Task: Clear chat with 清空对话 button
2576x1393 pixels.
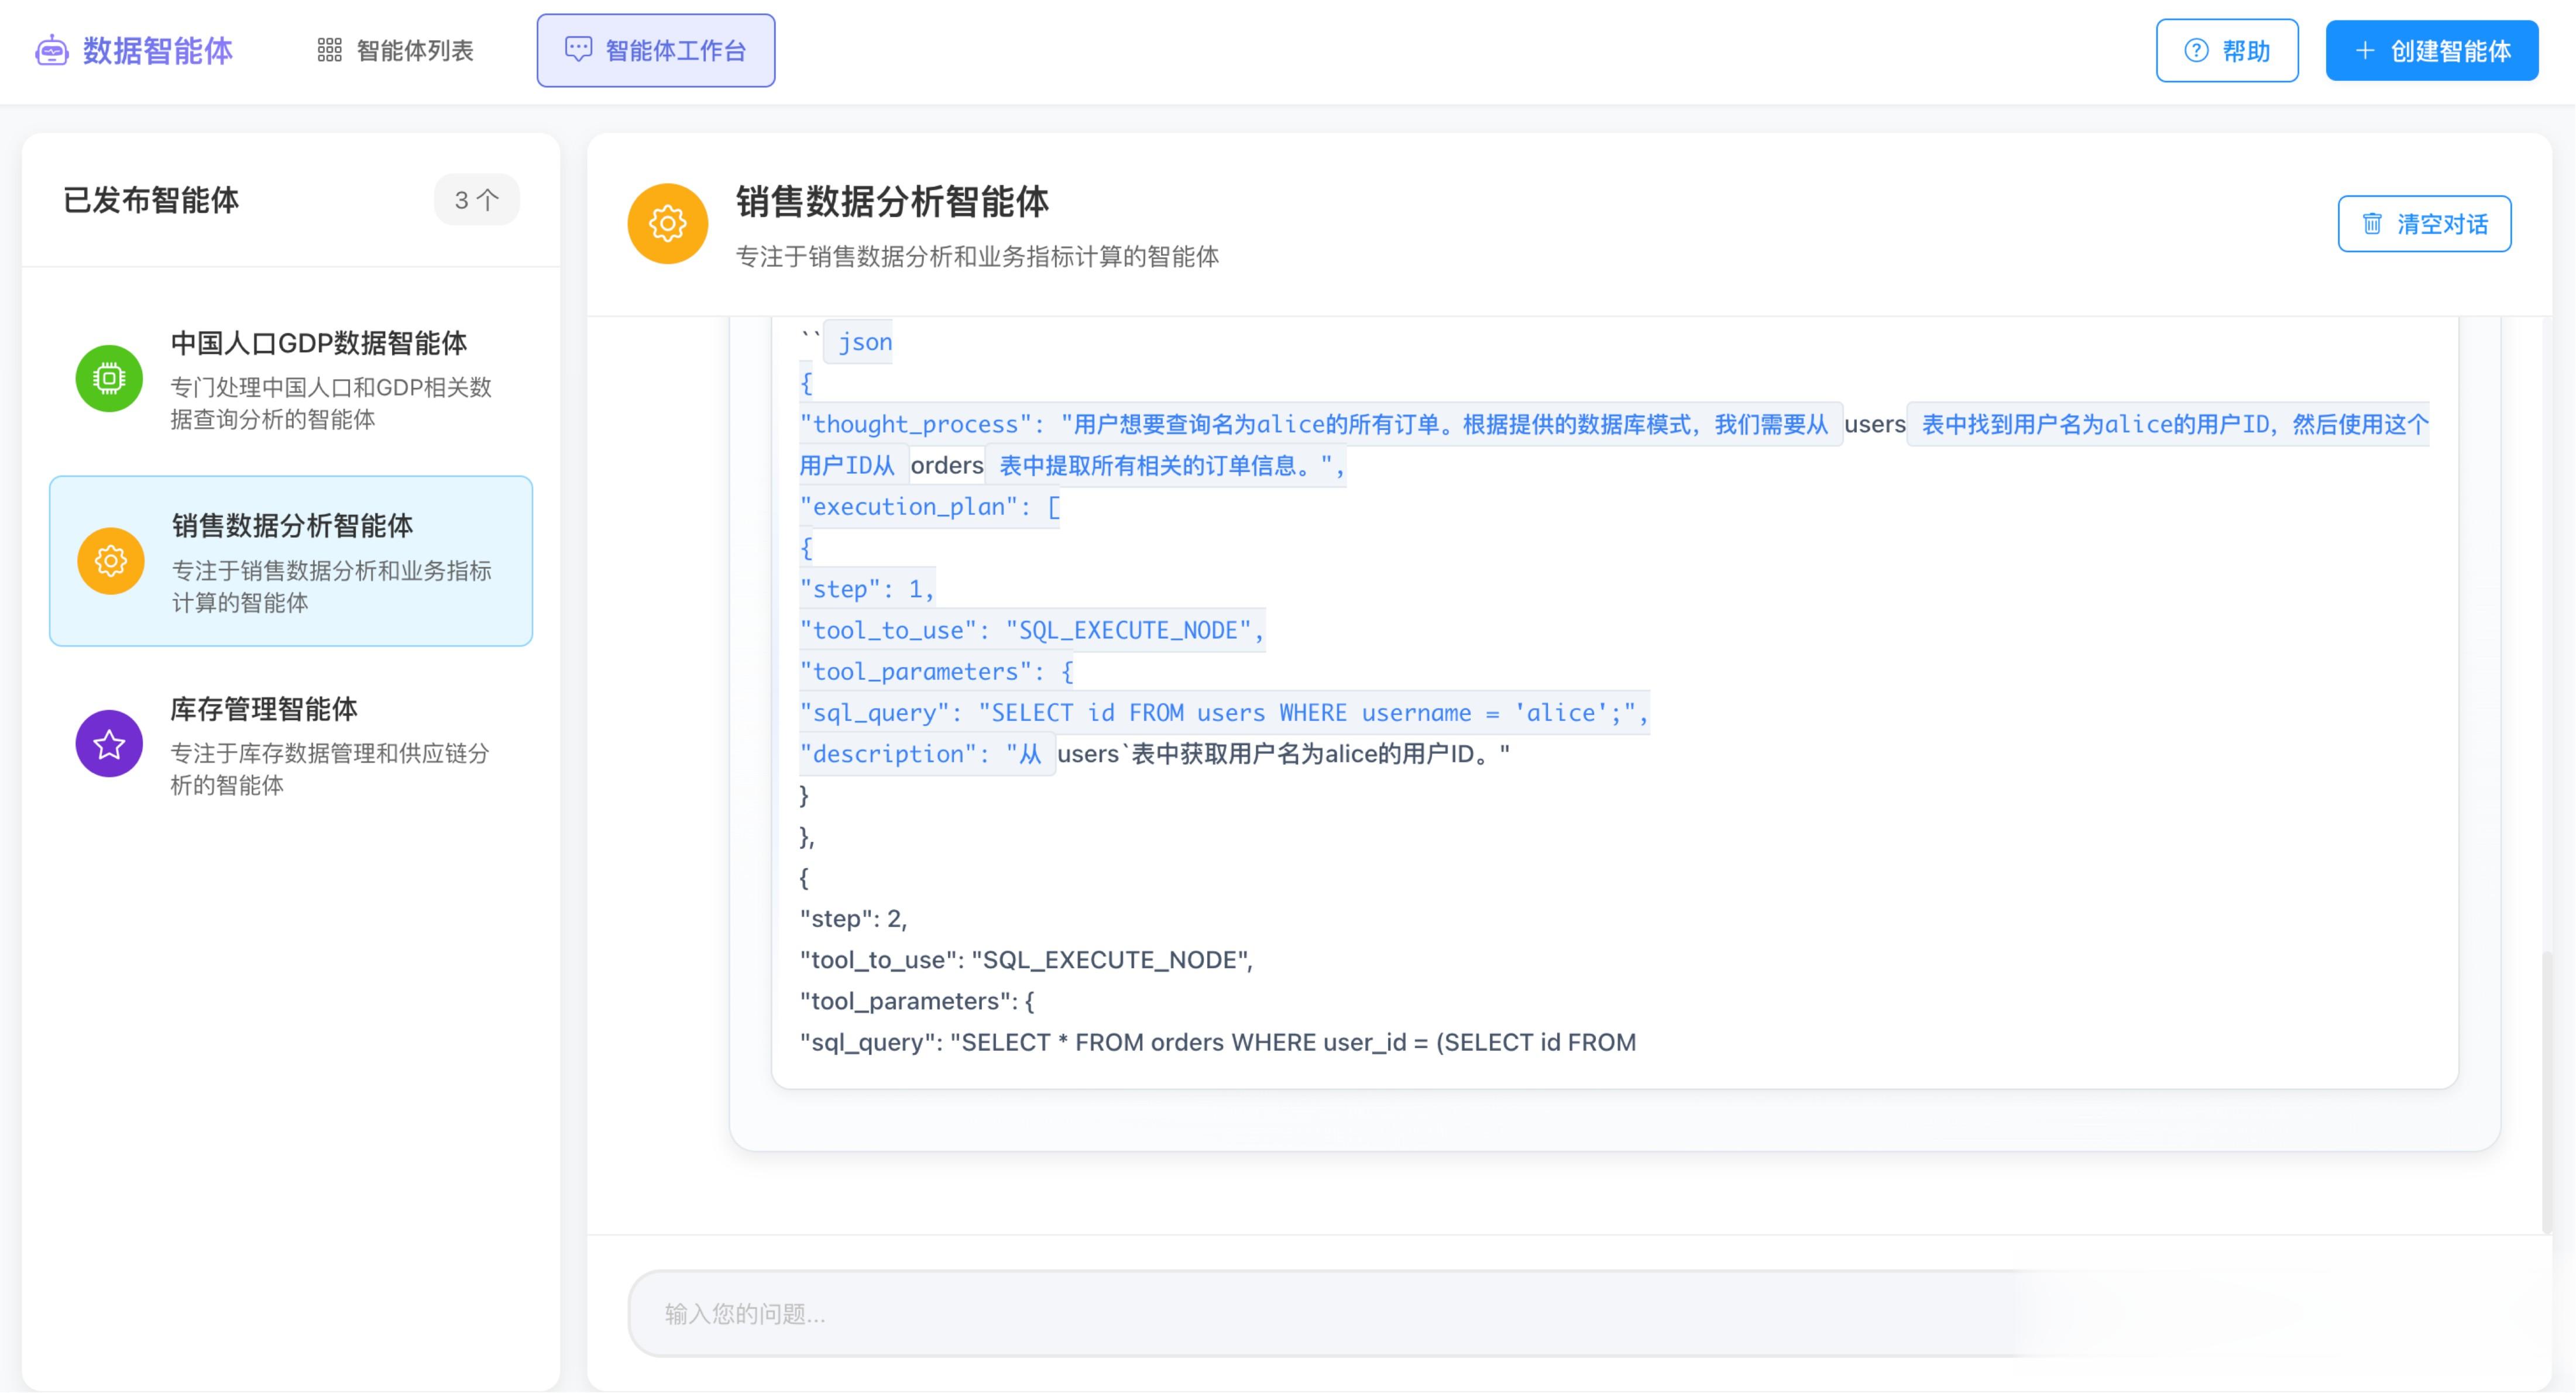Action: 2423,224
